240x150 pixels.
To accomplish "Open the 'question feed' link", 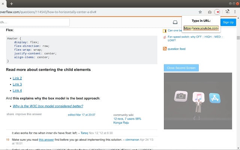I will 177,49.
